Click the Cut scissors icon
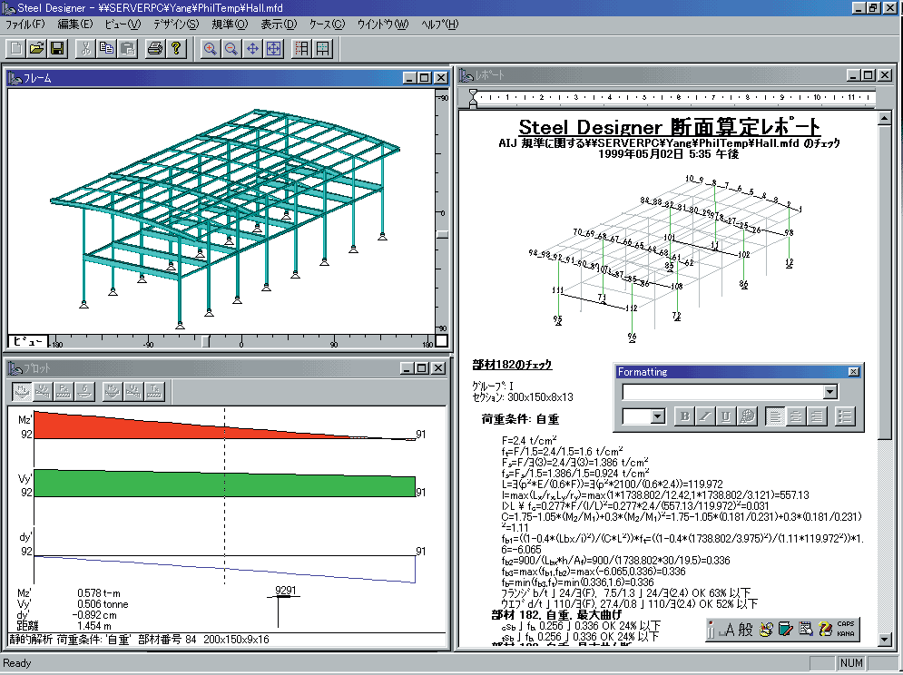This screenshot has width=903, height=675. (86, 48)
